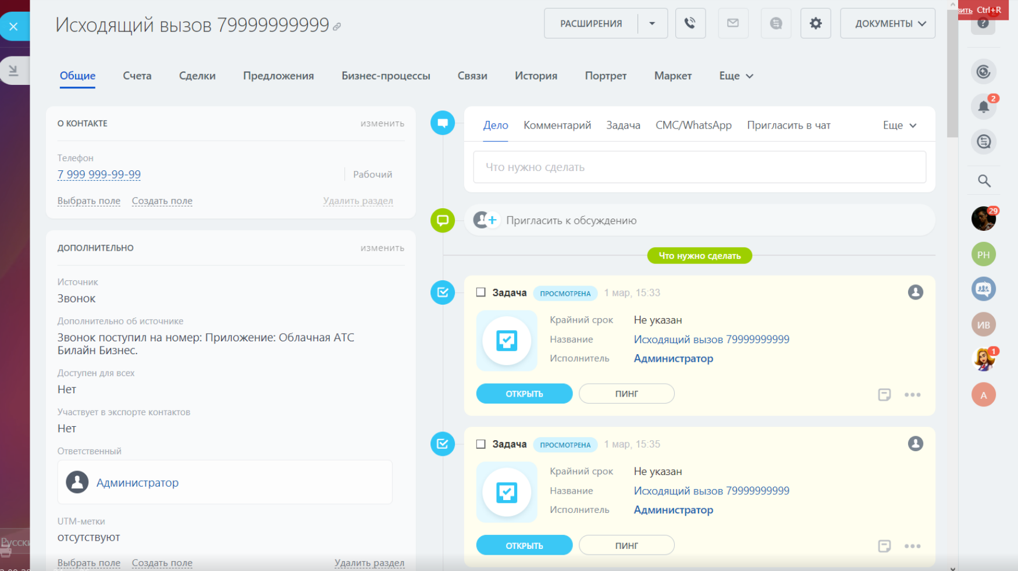Image resolution: width=1018 pixels, height=571 pixels.
Task: Click the Пинг button on second task
Action: [627, 545]
